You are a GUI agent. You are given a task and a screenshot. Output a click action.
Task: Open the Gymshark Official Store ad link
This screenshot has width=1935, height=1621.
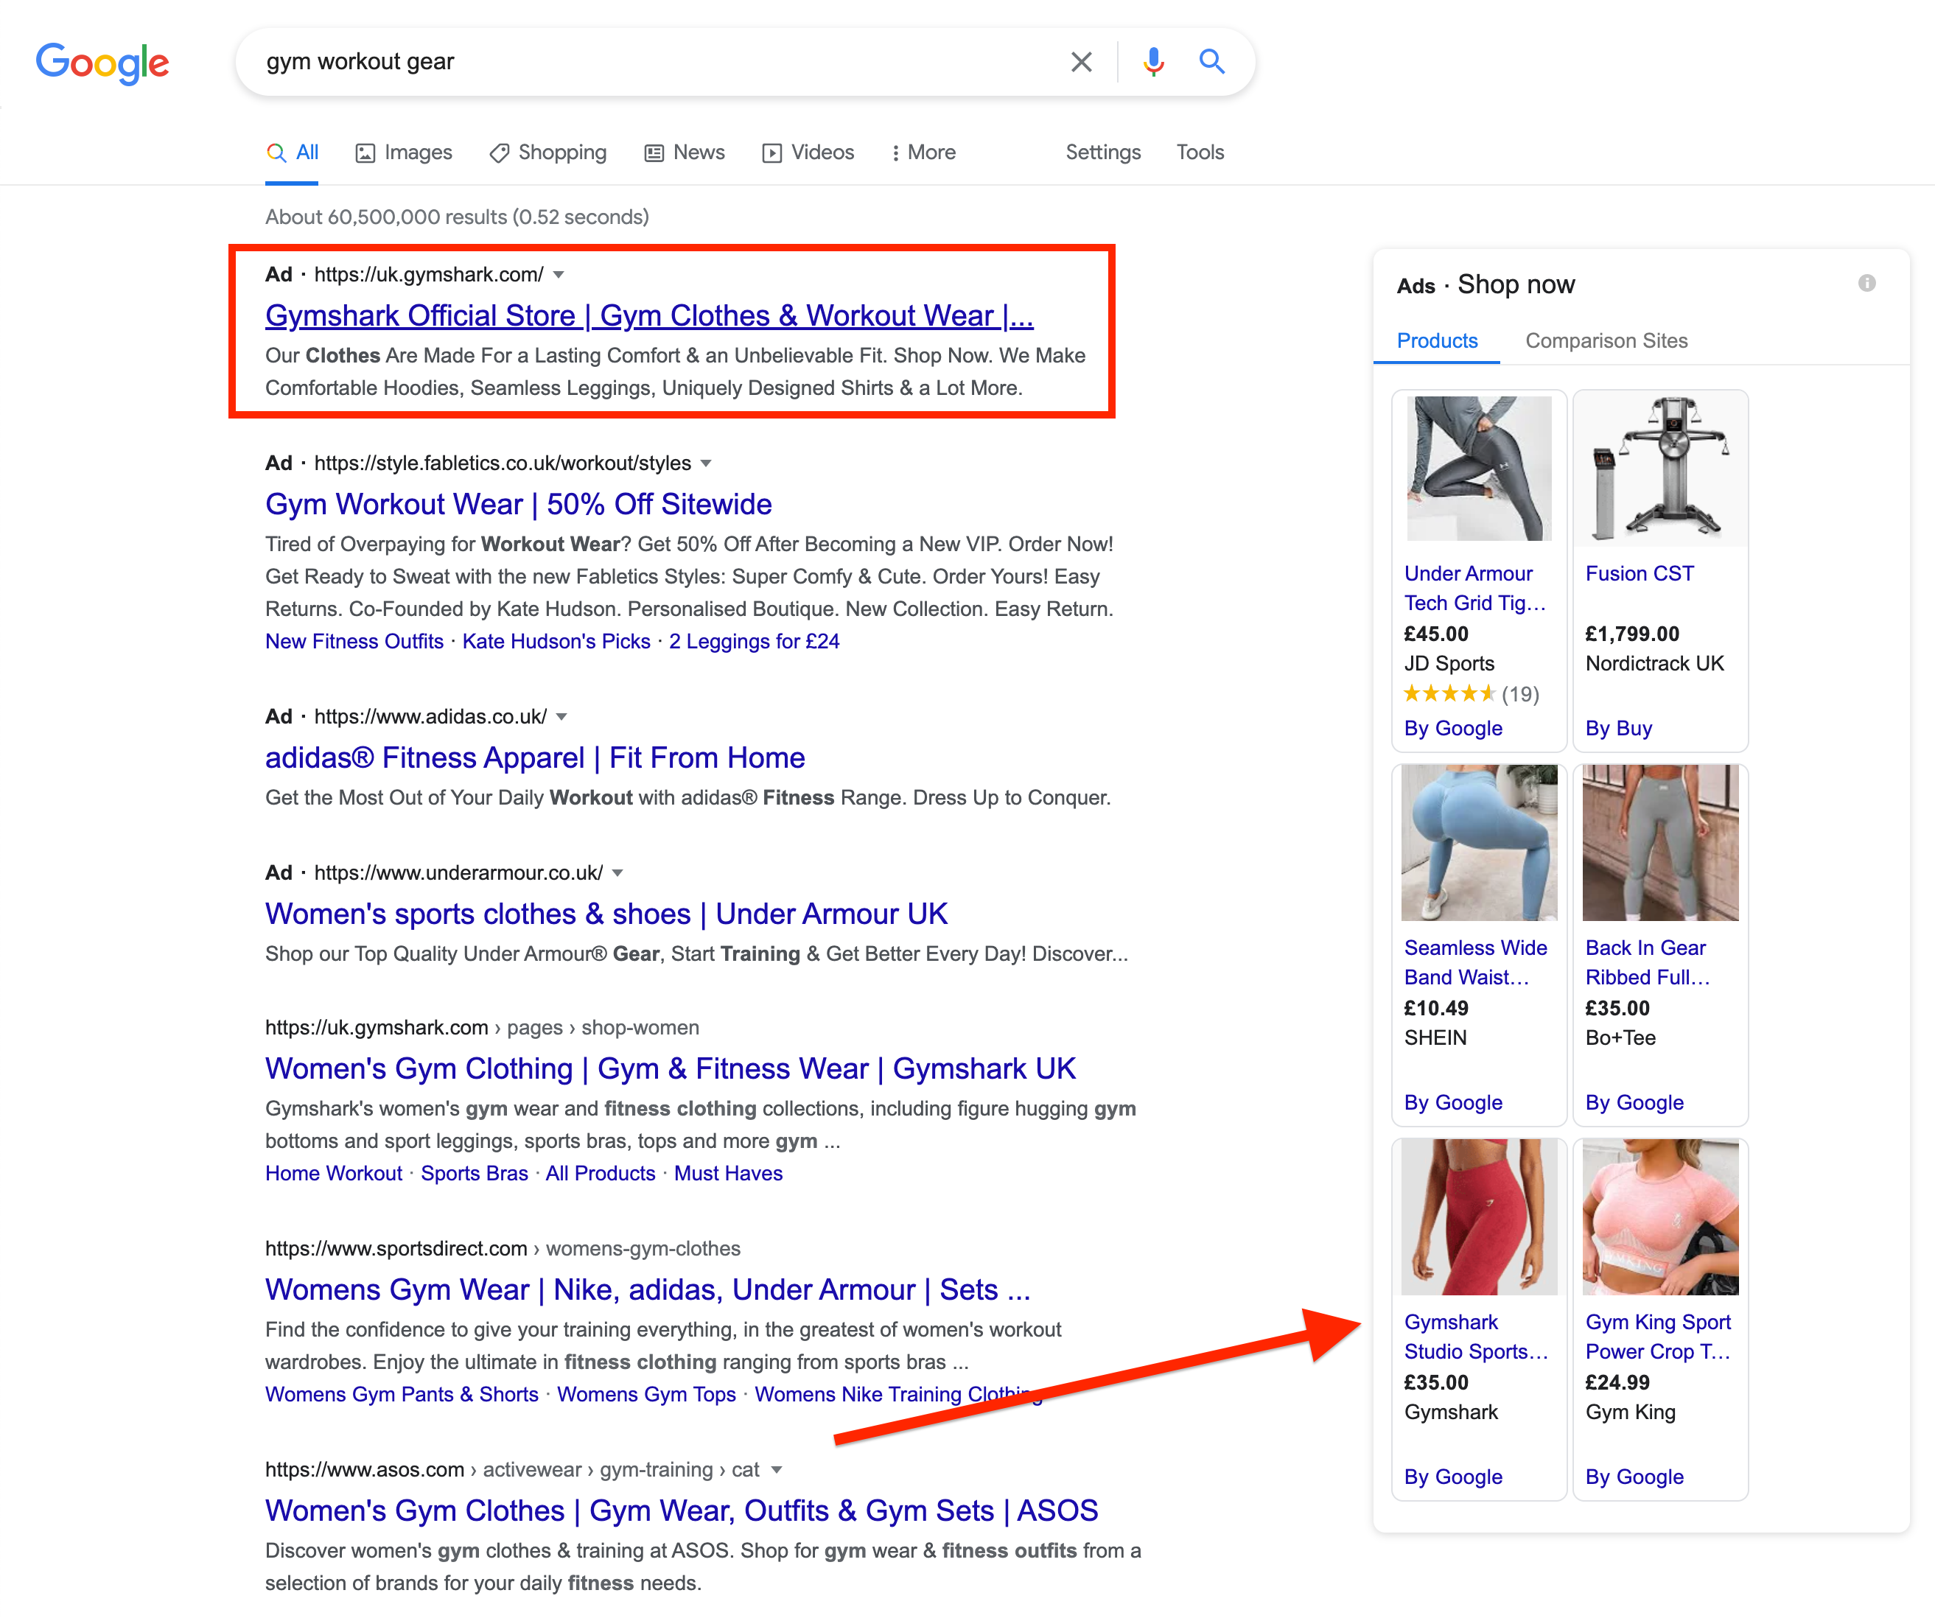650,316
